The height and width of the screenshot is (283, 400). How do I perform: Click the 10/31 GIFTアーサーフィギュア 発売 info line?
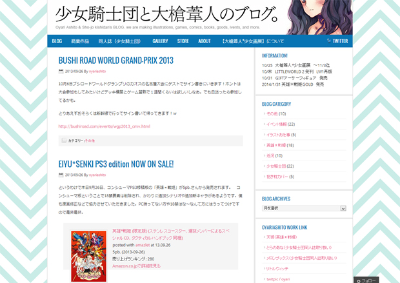(x=294, y=78)
